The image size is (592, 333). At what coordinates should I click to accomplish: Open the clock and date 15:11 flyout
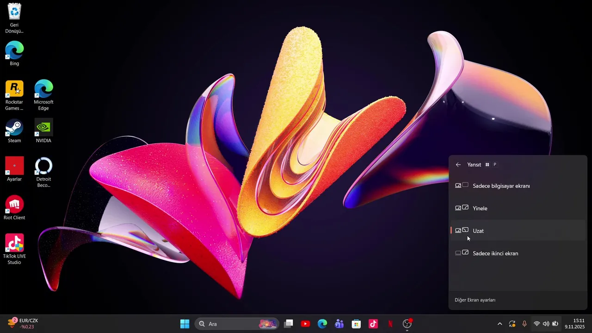coord(575,324)
